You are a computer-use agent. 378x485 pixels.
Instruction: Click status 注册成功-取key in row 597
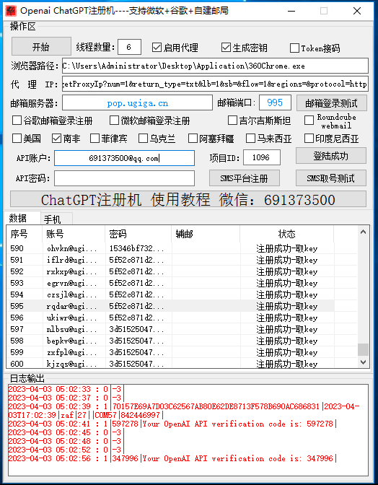287,329
